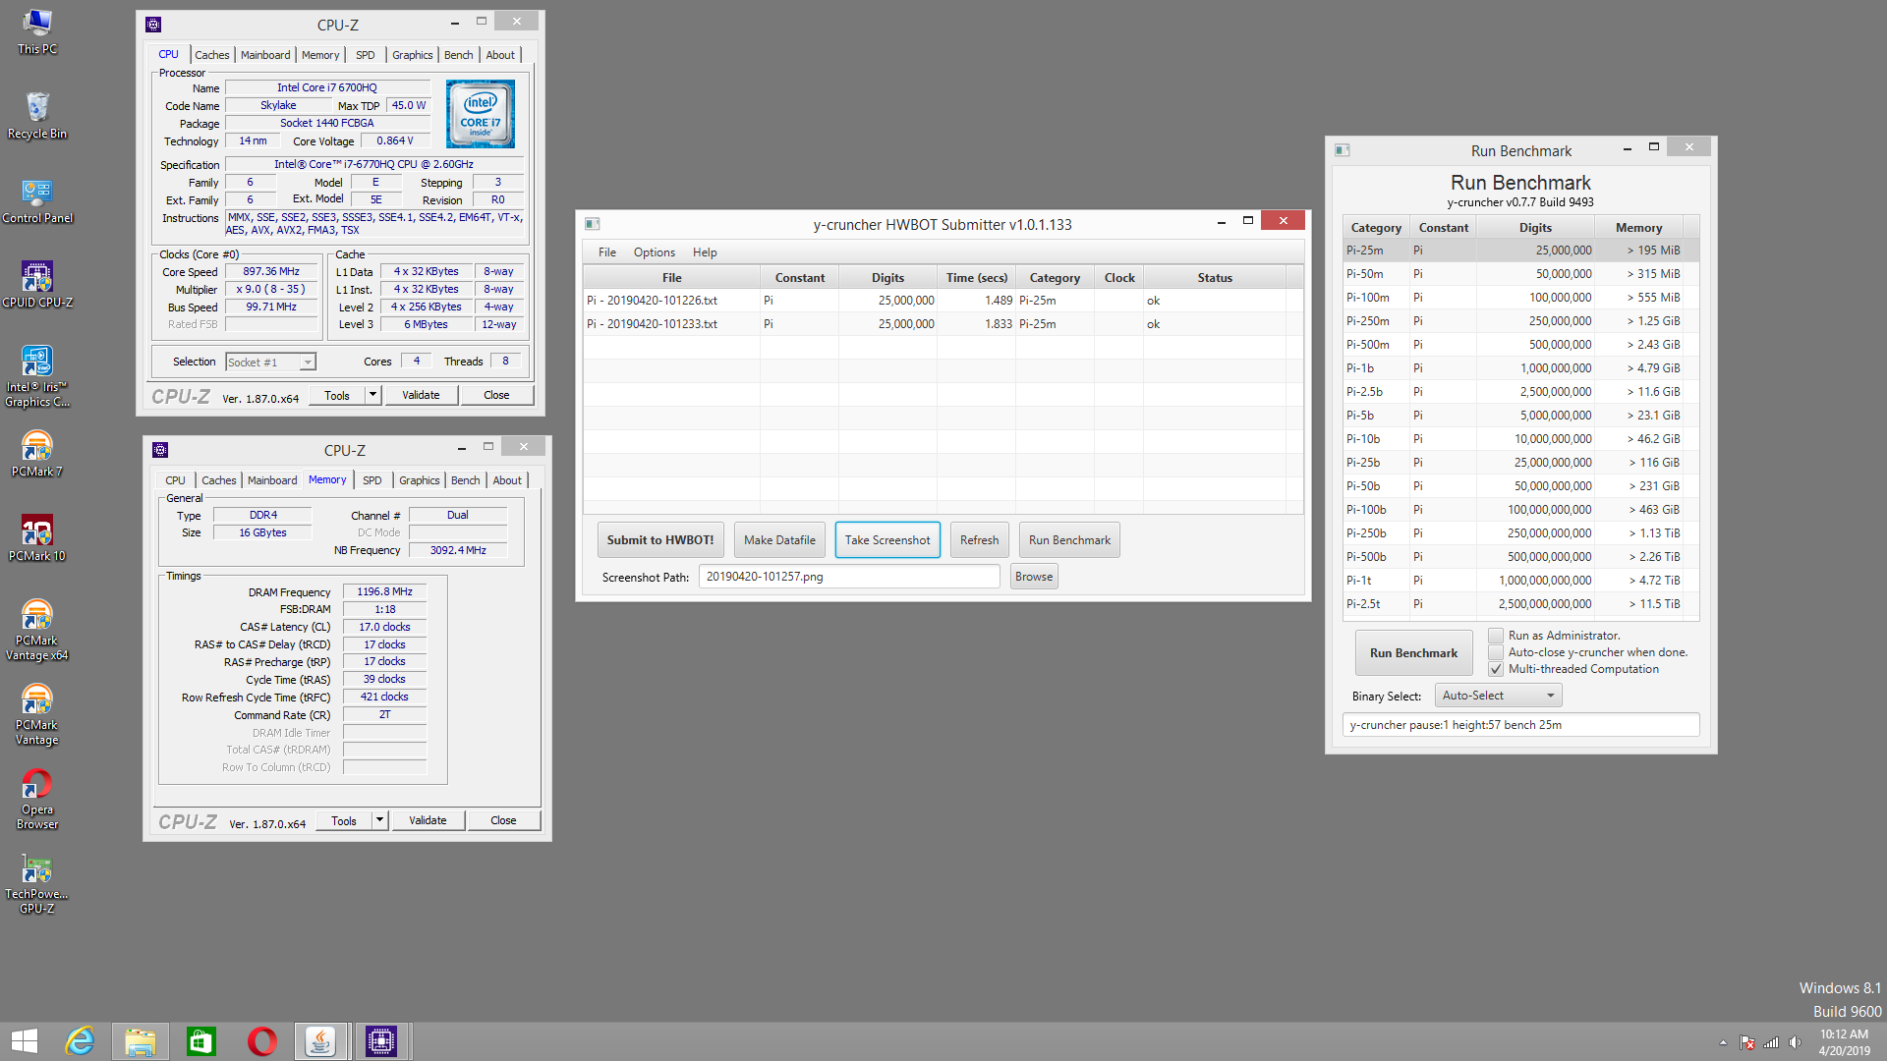Viewport: 1887px width, 1061px height.
Task: Enable Run as Administrator checkbox
Action: tap(1496, 636)
